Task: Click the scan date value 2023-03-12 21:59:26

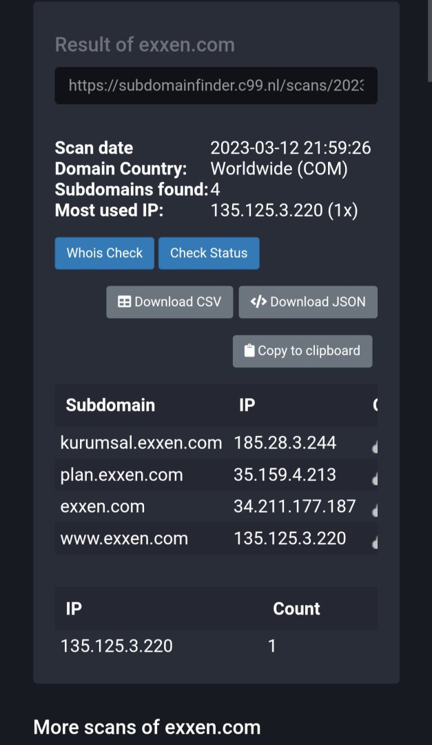Action: [x=291, y=148]
